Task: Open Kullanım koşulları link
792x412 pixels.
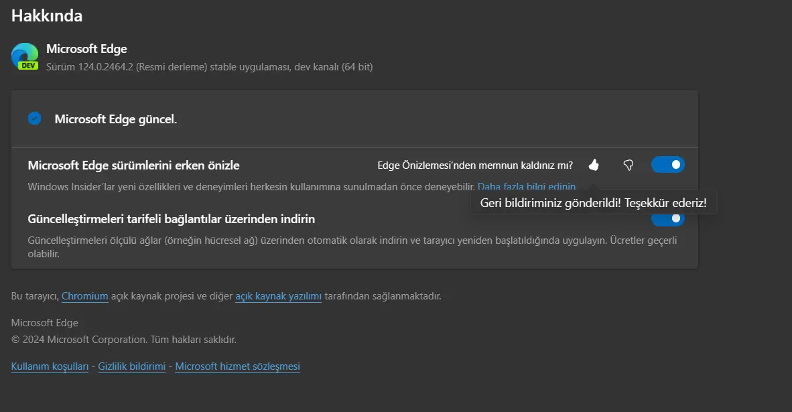Action: point(50,366)
